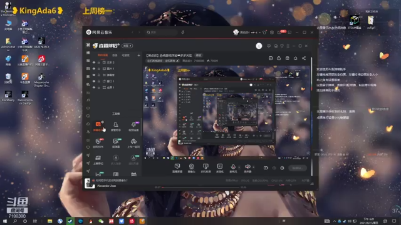
Task: Open the mode pill beside Douyu logo
Action: 127,46
